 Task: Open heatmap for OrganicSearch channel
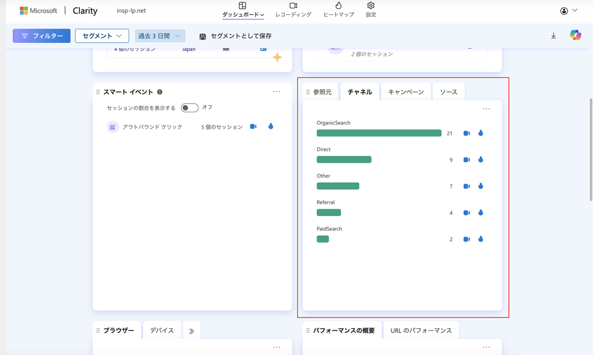(481, 133)
